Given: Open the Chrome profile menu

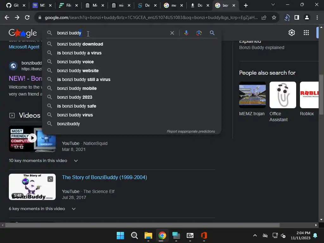Looking at the screenshot, I should (x=307, y=18).
